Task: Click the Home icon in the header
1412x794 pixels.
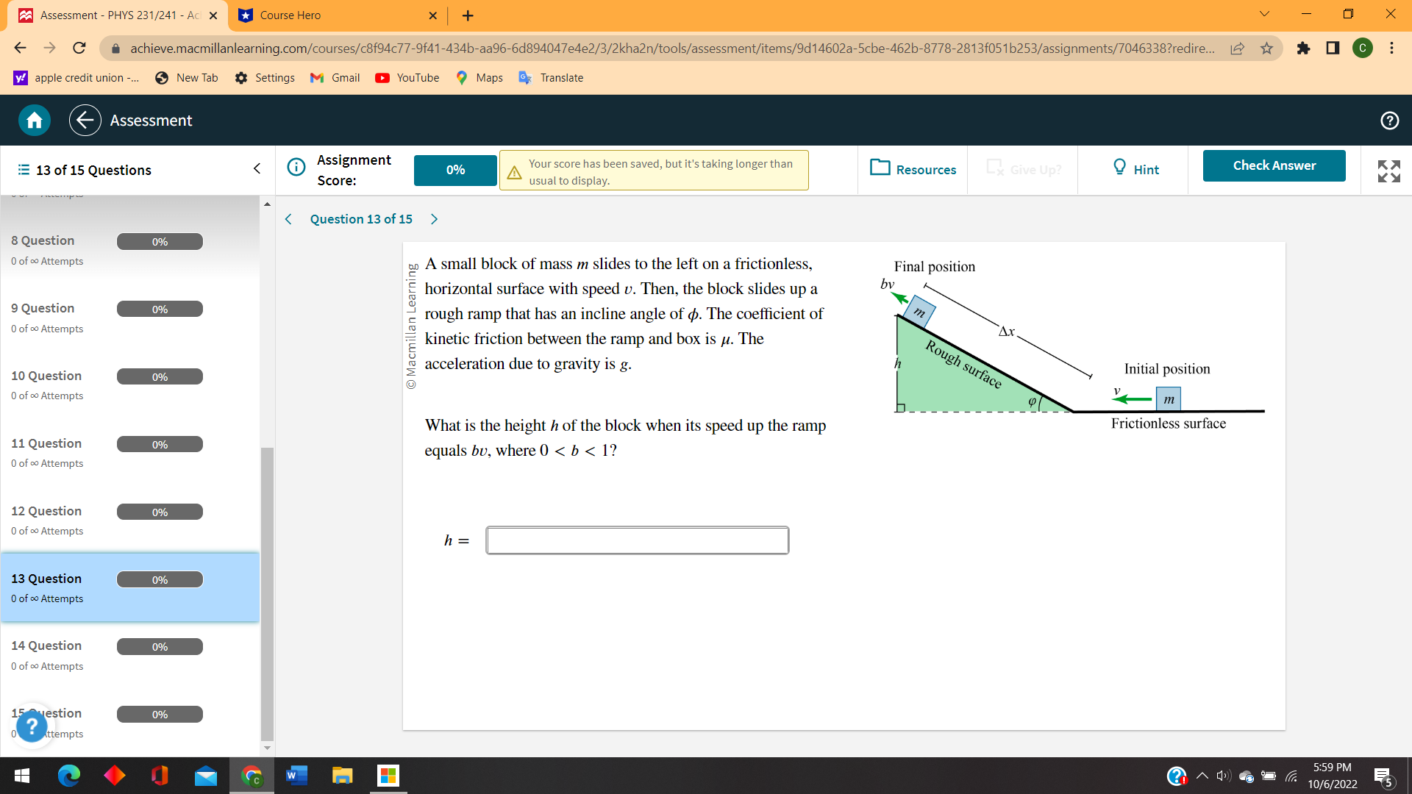Action: click(33, 120)
